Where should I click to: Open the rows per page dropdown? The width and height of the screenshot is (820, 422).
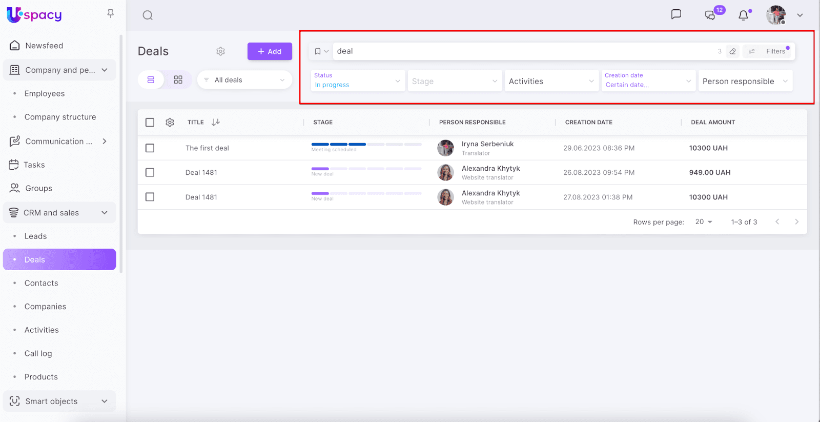click(704, 222)
